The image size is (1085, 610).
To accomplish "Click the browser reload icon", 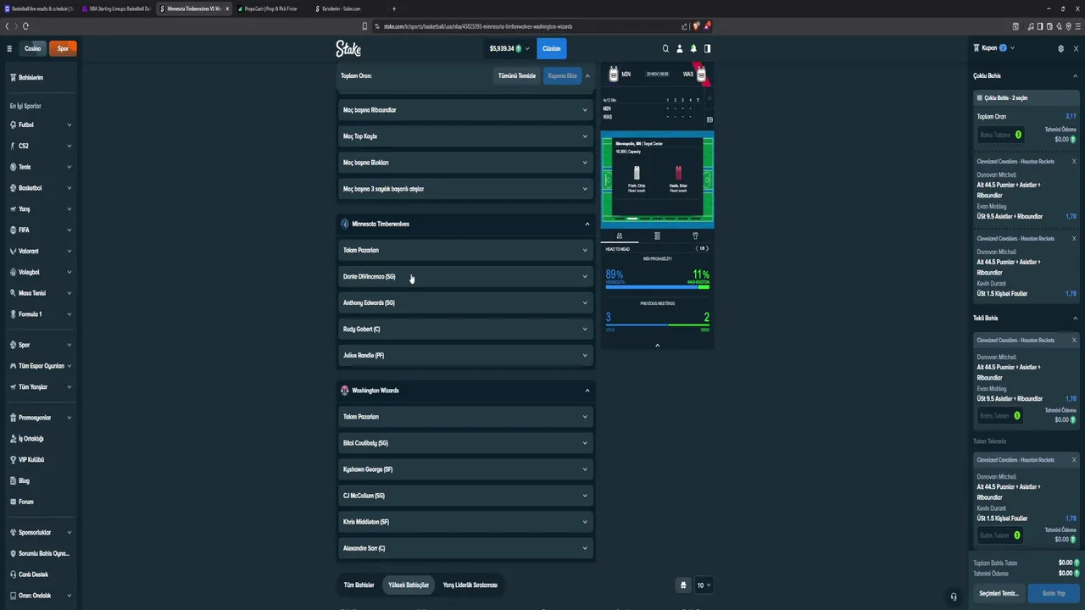I will (25, 26).
